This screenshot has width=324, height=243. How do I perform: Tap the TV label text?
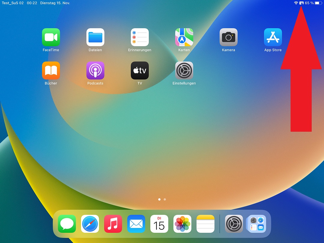tap(140, 83)
